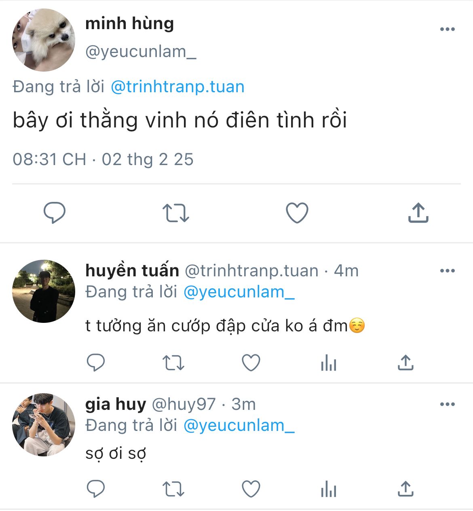Open @yeucunlam_ mention in gia huy's reply
Viewport: 473px width, 511px height.
point(239,425)
